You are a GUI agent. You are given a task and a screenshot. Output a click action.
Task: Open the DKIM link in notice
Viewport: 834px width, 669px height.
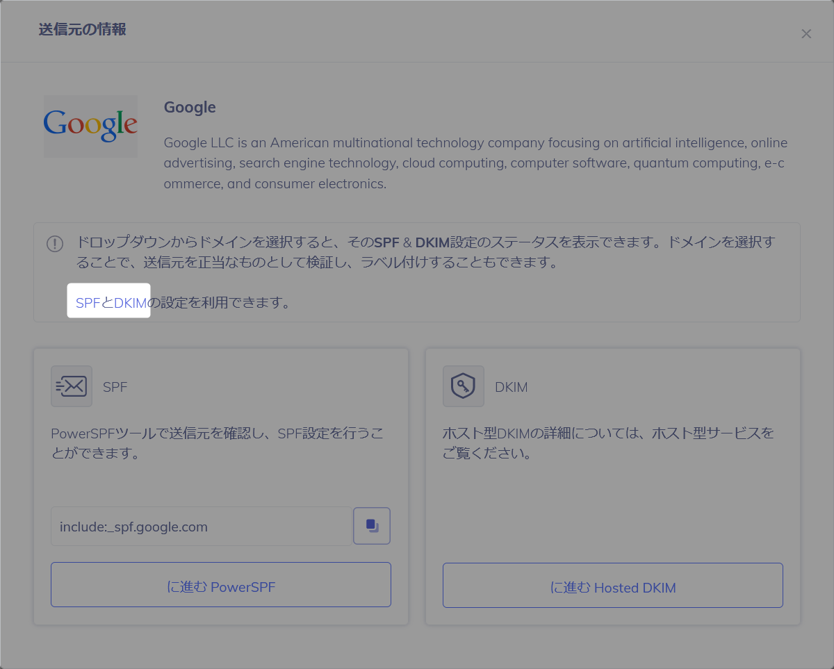click(x=130, y=303)
